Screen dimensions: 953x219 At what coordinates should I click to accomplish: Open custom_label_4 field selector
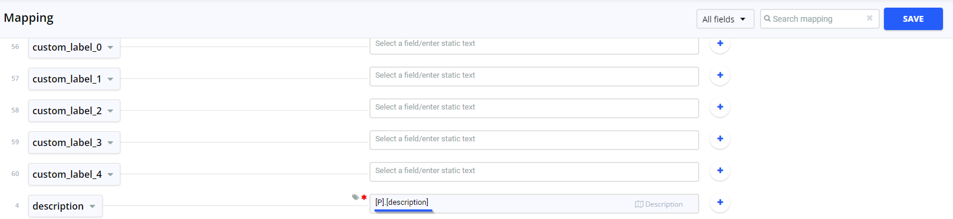pos(74,174)
